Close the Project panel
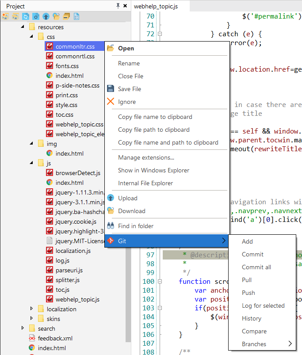 (x=125, y=6)
